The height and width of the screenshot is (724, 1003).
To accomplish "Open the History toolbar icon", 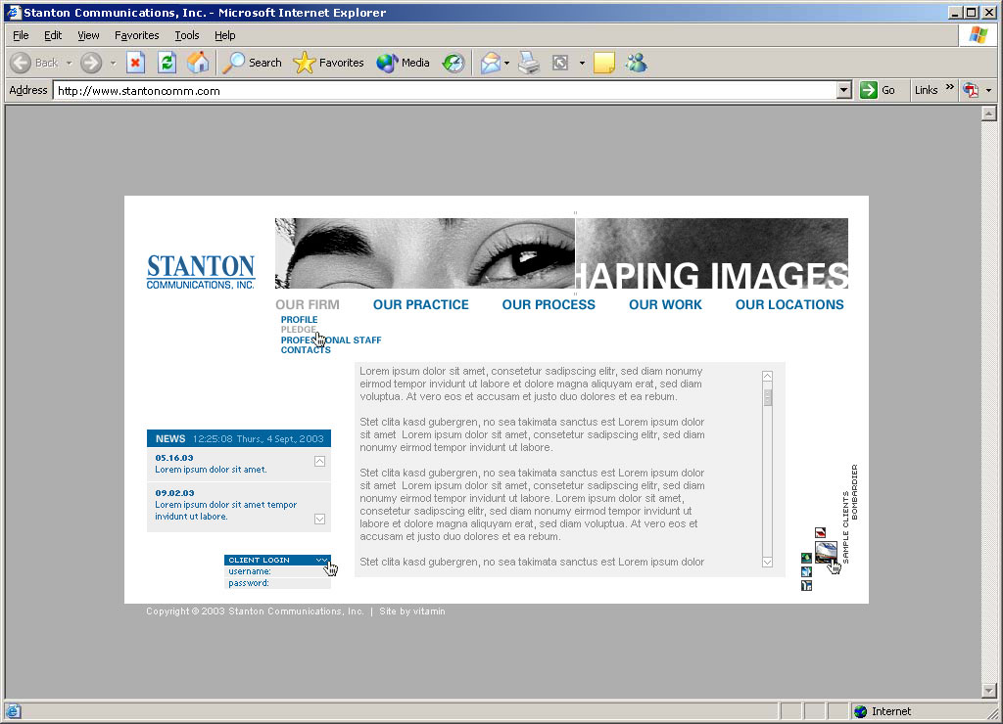I will (453, 63).
